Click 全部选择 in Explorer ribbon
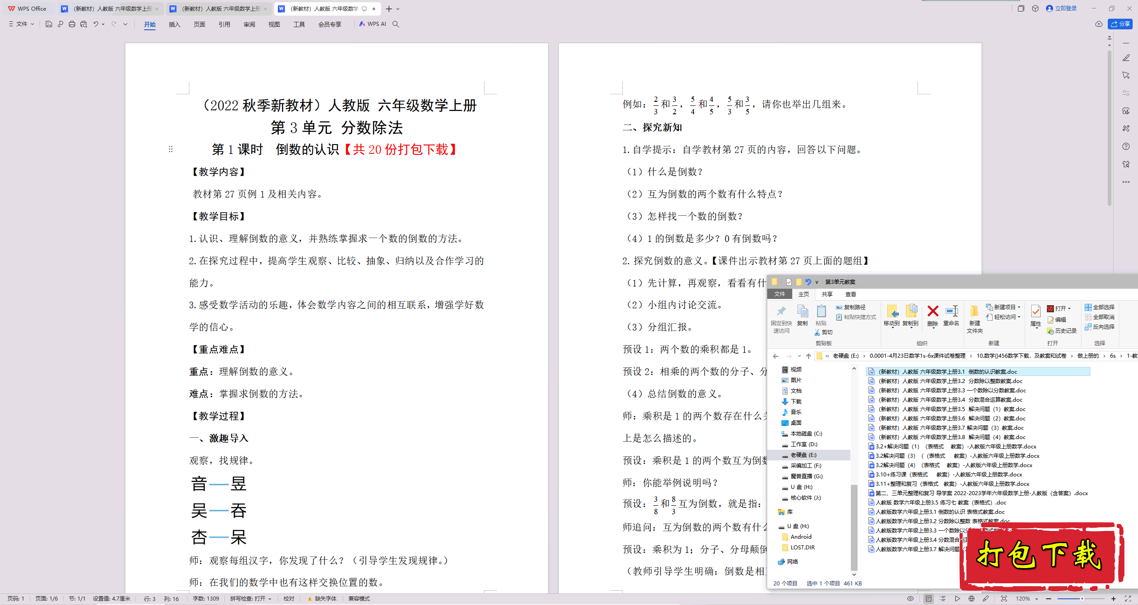The image size is (1138, 605). tap(1099, 307)
